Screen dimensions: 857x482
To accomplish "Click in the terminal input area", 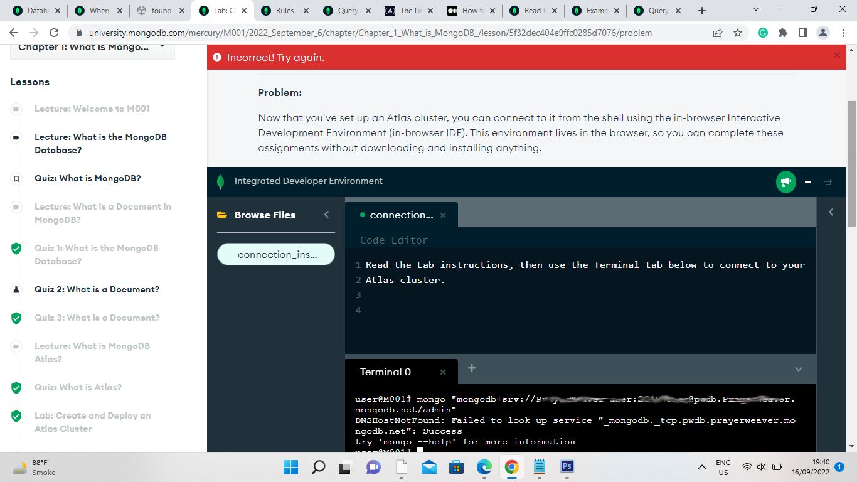I will coord(565,451).
